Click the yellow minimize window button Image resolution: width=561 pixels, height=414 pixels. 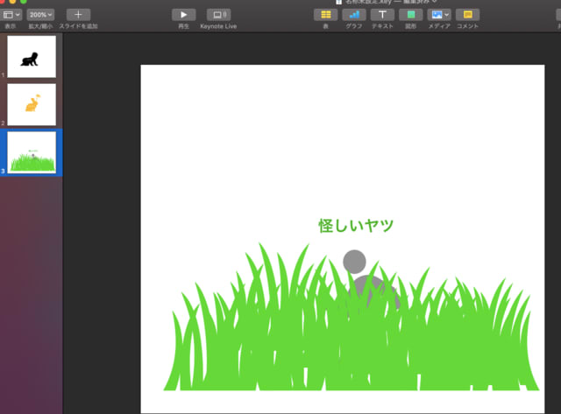[13, 2]
